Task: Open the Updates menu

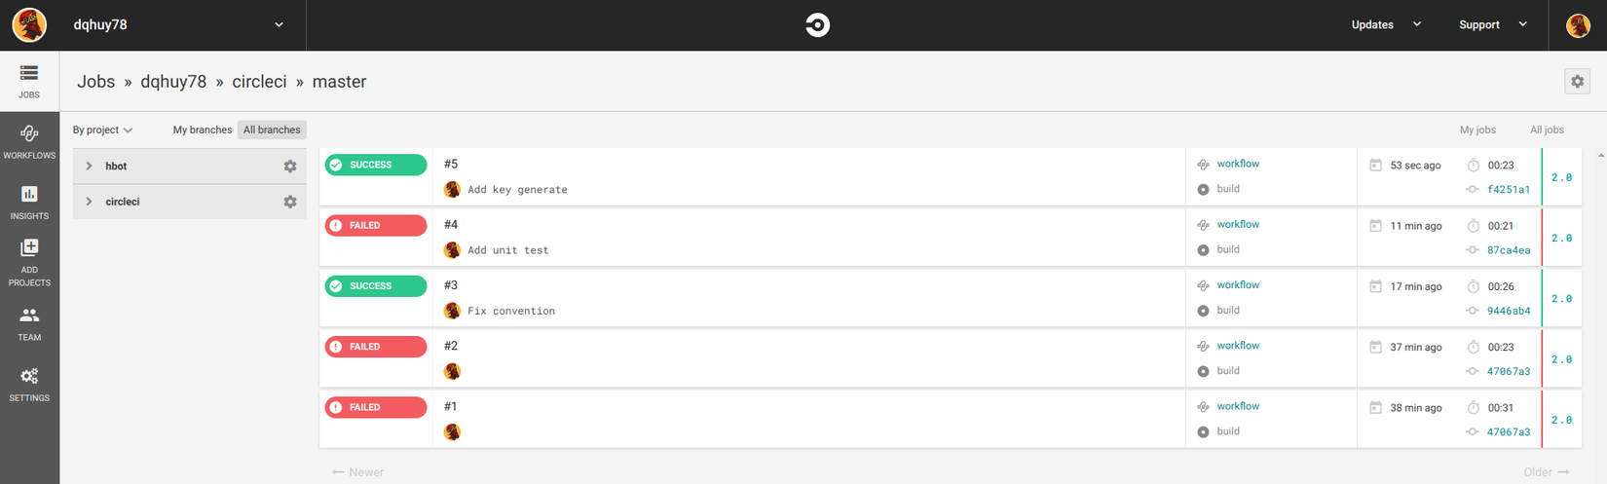Action: coord(1385,25)
